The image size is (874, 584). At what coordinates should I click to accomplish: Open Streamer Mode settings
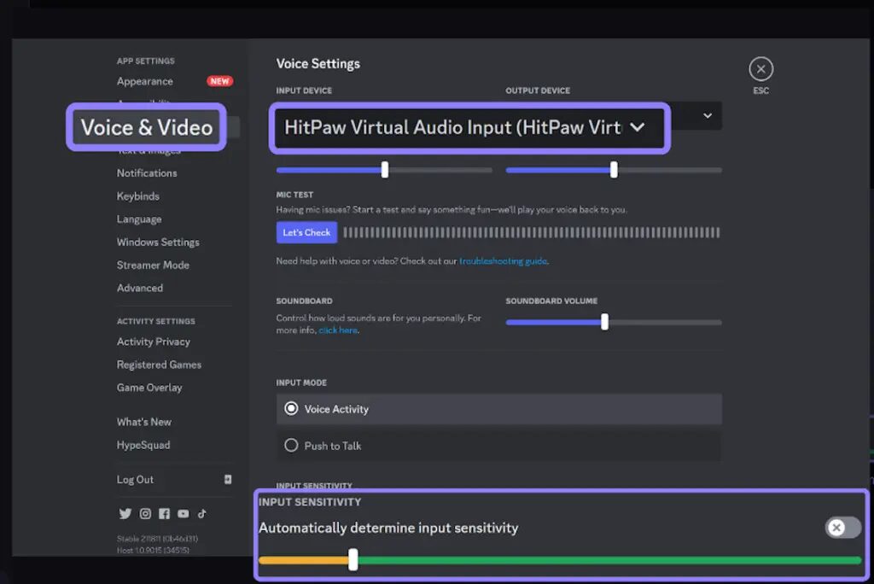pos(153,266)
